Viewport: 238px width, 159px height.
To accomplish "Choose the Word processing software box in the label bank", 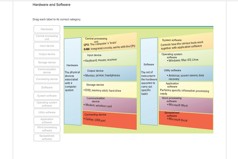I will pyautogui.click(x=47, y=129).
